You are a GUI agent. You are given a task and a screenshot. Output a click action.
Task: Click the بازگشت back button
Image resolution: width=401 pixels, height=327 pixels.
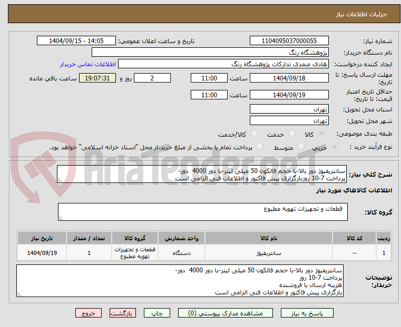pos(123,313)
